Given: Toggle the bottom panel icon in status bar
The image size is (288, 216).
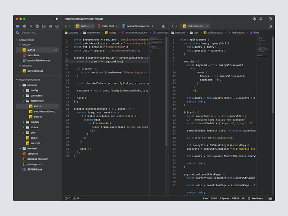Looking at the screenshot, I should [270, 198].
